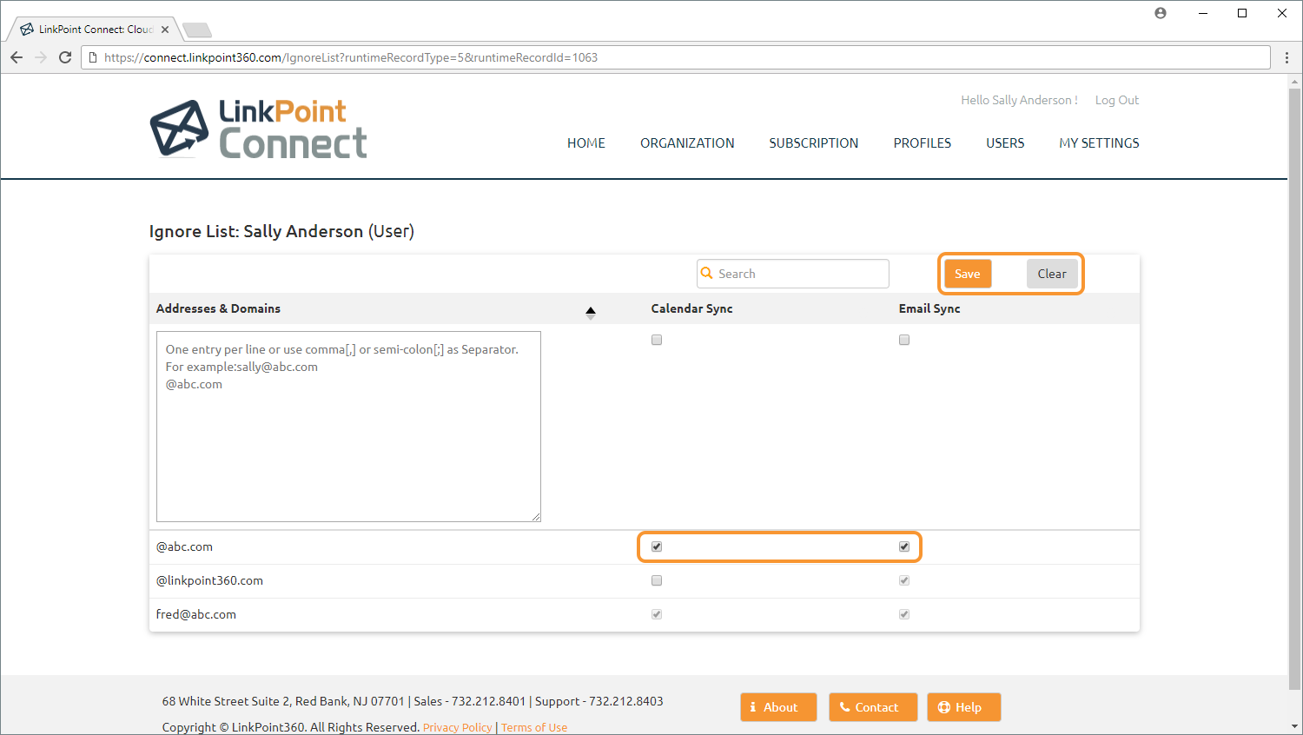Screen dimensions: 1303x735
Task: Open MY SETTINGS menu
Action: coord(1099,143)
